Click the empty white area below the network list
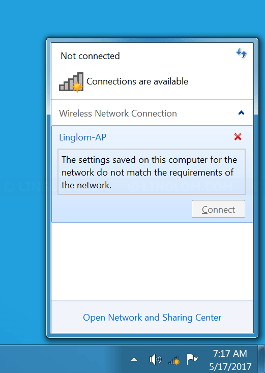The width and height of the screenshot is (265, 373). [152, 261]
